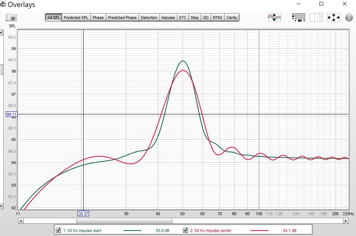Open the graph controls gear icon
The image size is (356, 236).
pyautogui.click(x=349, y=18)
